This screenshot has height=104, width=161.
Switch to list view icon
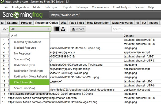[x=57, y=29]
